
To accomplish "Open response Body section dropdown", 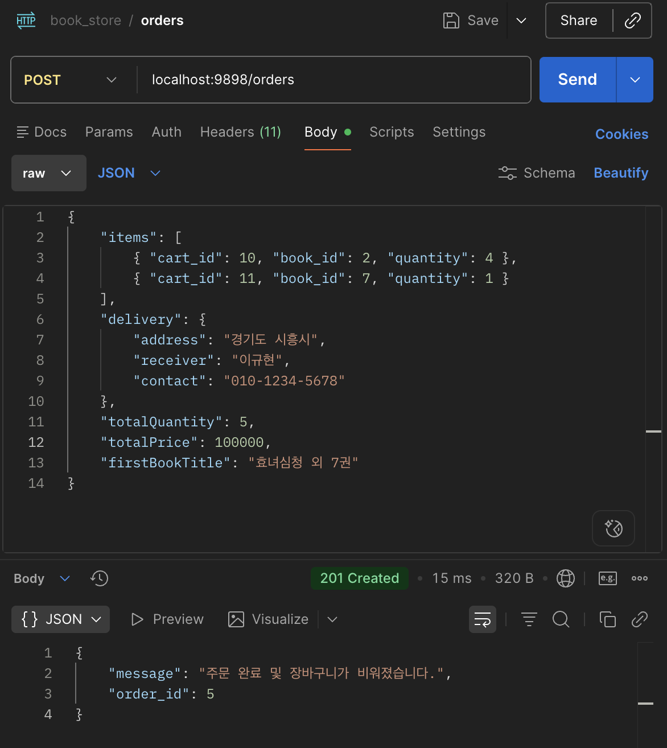I will 42,578.
